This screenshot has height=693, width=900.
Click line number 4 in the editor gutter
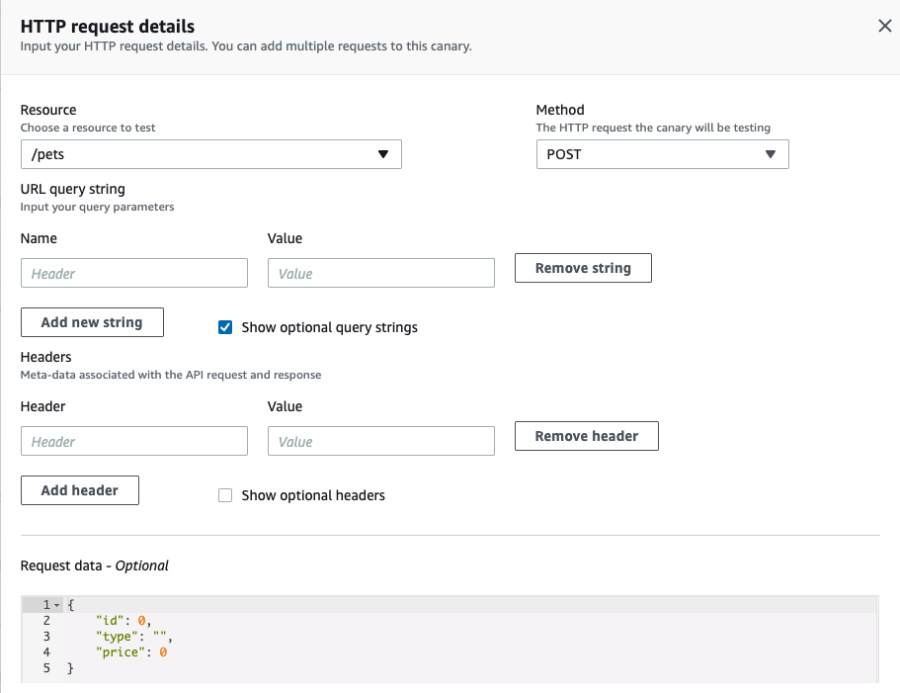pyautogui.click(x=45, y=651)
